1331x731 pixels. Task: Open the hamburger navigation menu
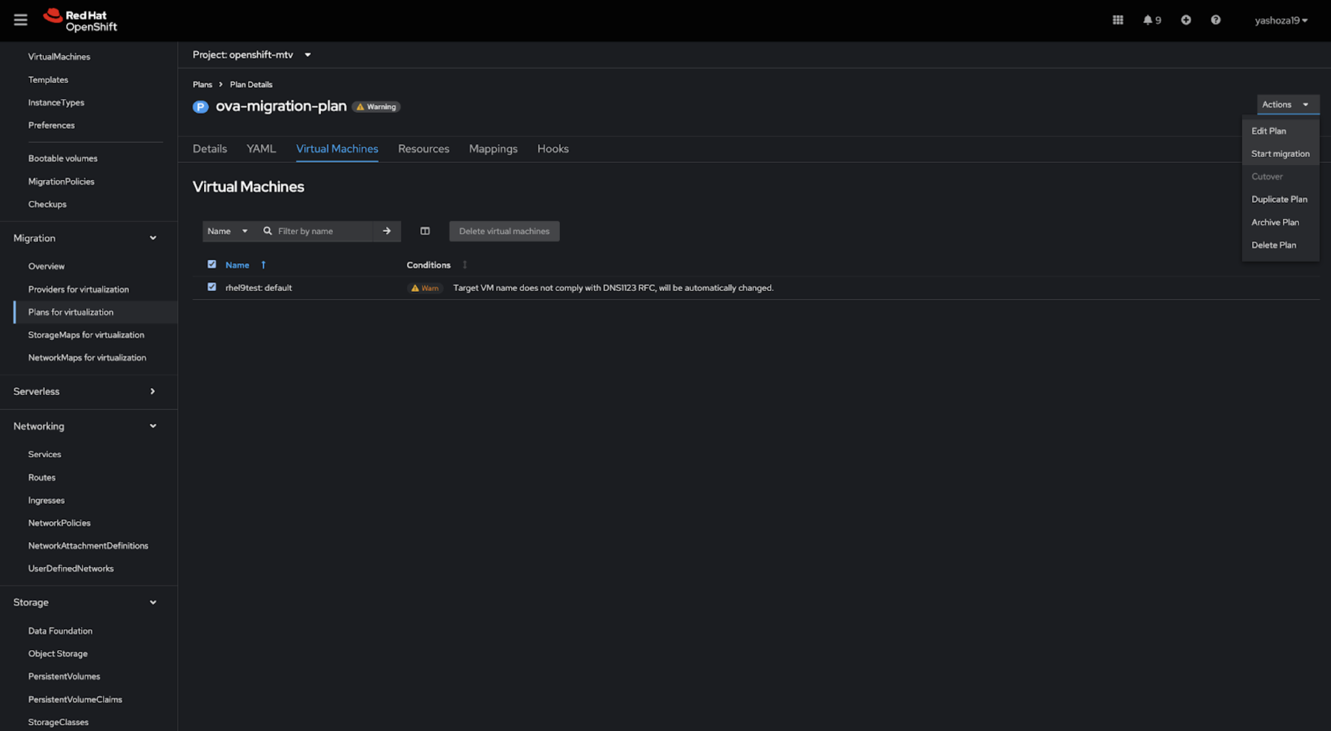20,20
